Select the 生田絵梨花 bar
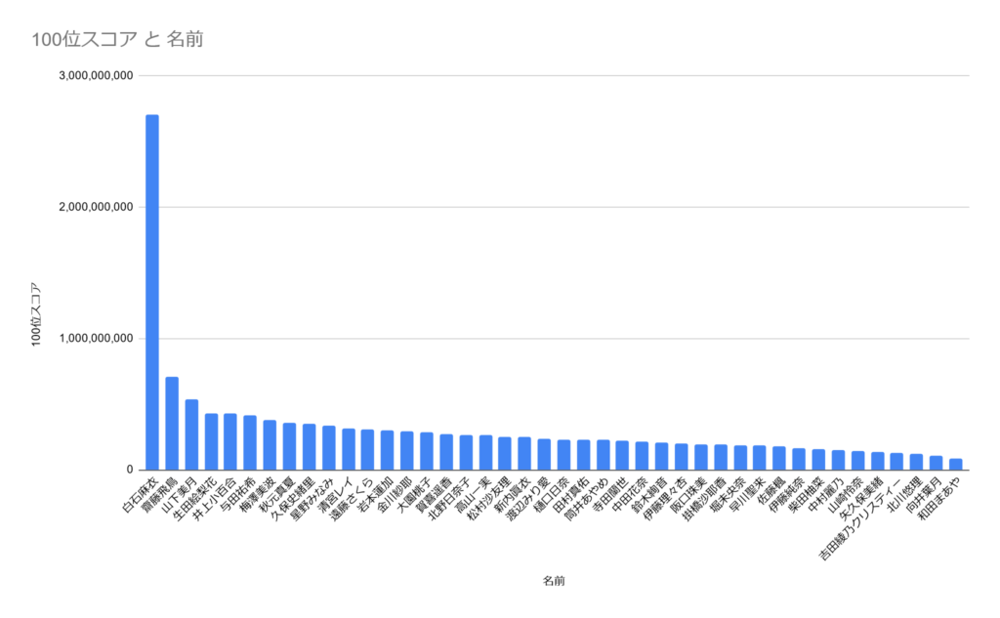Screen dimensions: 1000x618 (x=211, y=442)
